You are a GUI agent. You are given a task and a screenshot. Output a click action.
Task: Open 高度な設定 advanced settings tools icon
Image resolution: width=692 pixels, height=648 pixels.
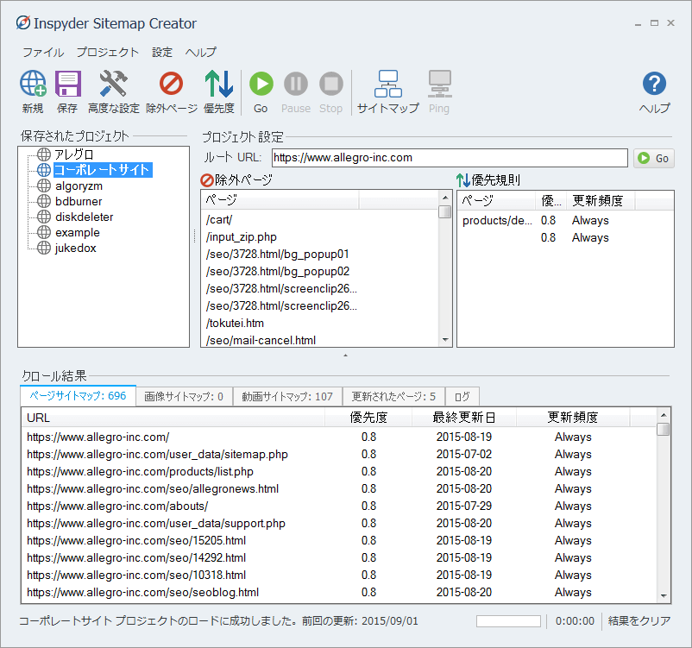click(x=113, y=84)
